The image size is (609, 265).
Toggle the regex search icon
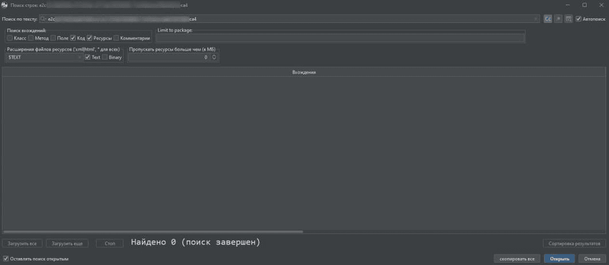(x=558, y=19)
